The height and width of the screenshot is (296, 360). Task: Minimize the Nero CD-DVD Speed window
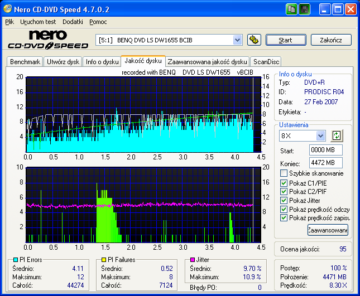coord(325,9)
